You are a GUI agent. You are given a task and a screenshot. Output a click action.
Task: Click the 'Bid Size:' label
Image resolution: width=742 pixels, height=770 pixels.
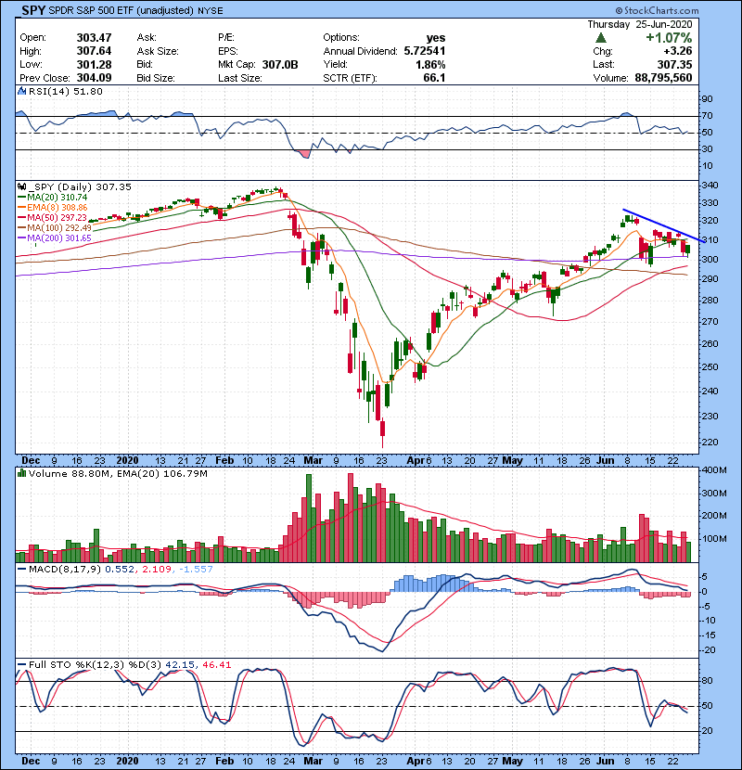156,78
